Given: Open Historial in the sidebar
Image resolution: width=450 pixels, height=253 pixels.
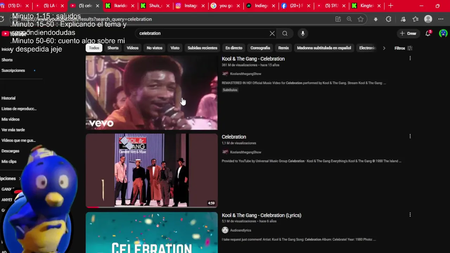Looking at the screenshot, I should 8,98.
